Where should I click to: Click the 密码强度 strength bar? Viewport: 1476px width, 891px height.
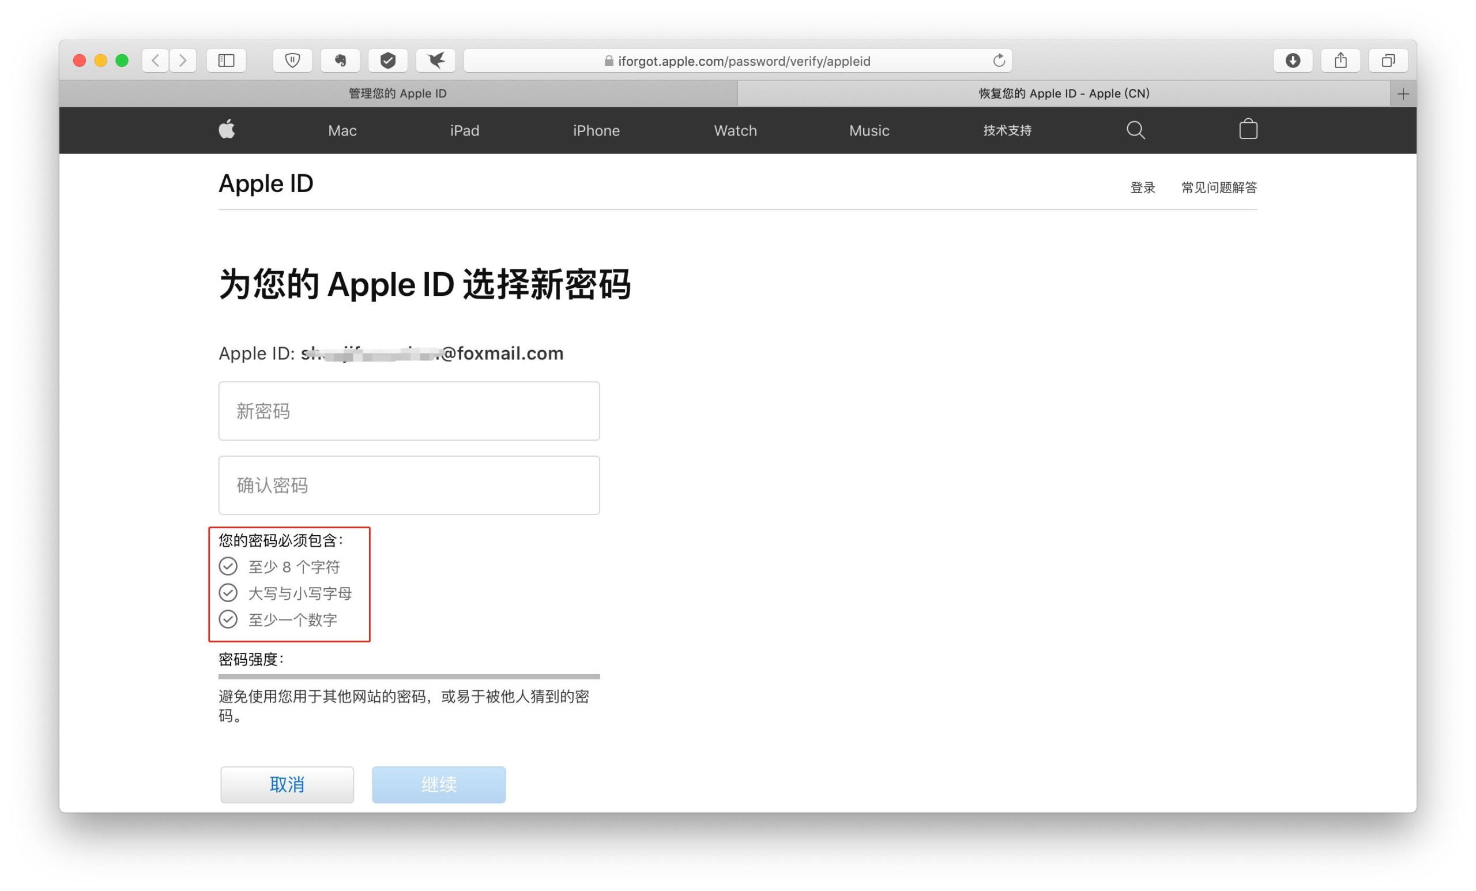pyautogui.click(x=409, y=676)
